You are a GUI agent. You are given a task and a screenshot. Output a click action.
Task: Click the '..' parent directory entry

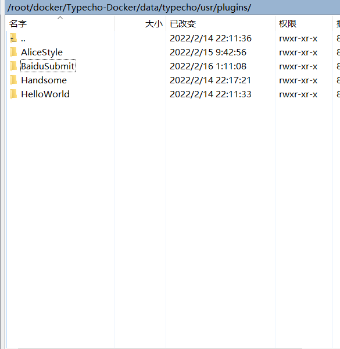(x=23, y=40)
